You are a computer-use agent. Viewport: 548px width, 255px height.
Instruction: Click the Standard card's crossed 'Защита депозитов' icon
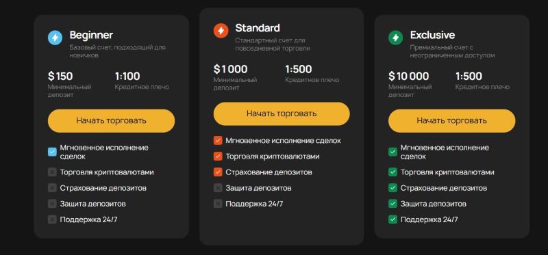(218, 188)
